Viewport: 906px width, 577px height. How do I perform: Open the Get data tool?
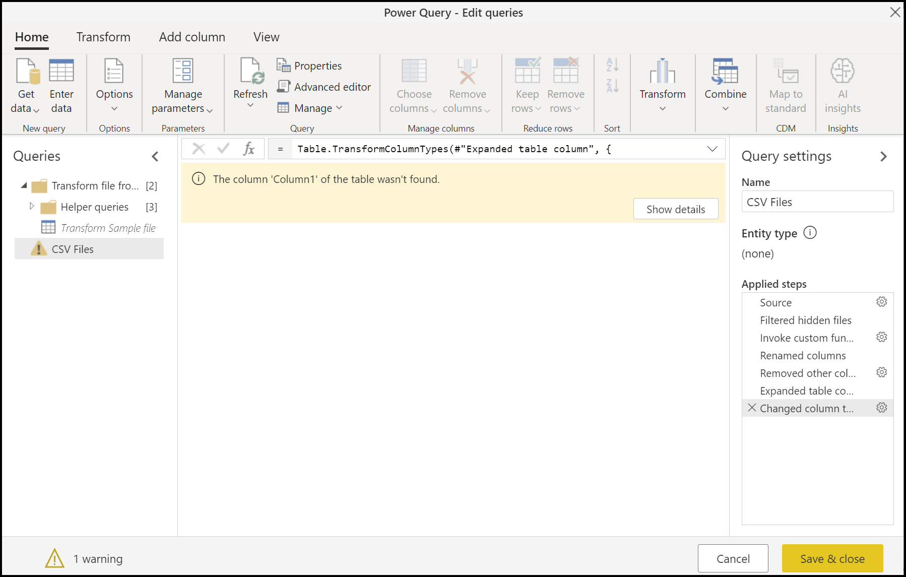[x=25, y=85]
